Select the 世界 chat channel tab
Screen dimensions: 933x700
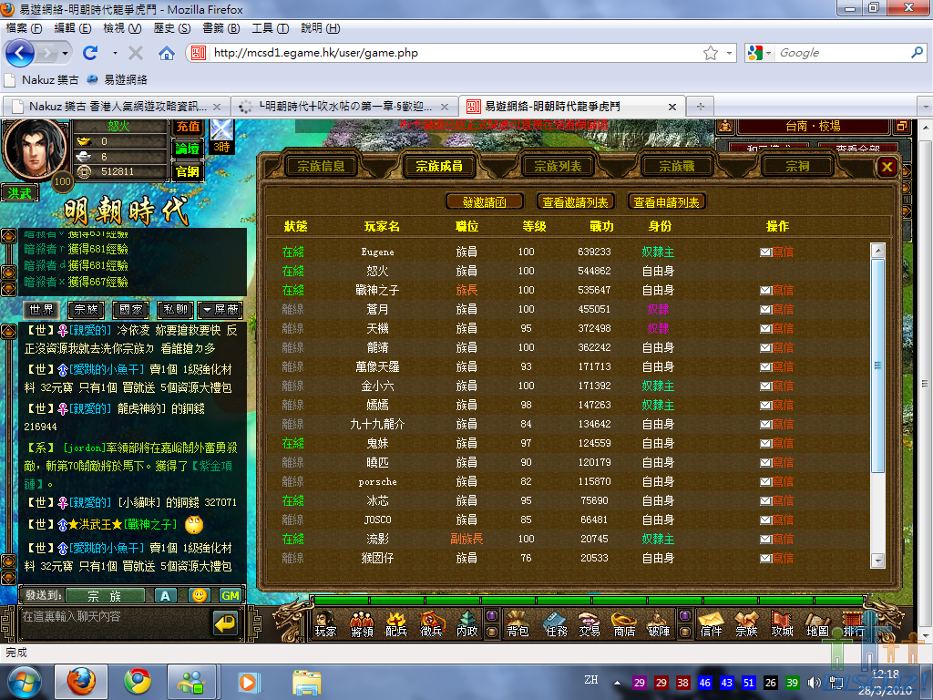[42, 310]
